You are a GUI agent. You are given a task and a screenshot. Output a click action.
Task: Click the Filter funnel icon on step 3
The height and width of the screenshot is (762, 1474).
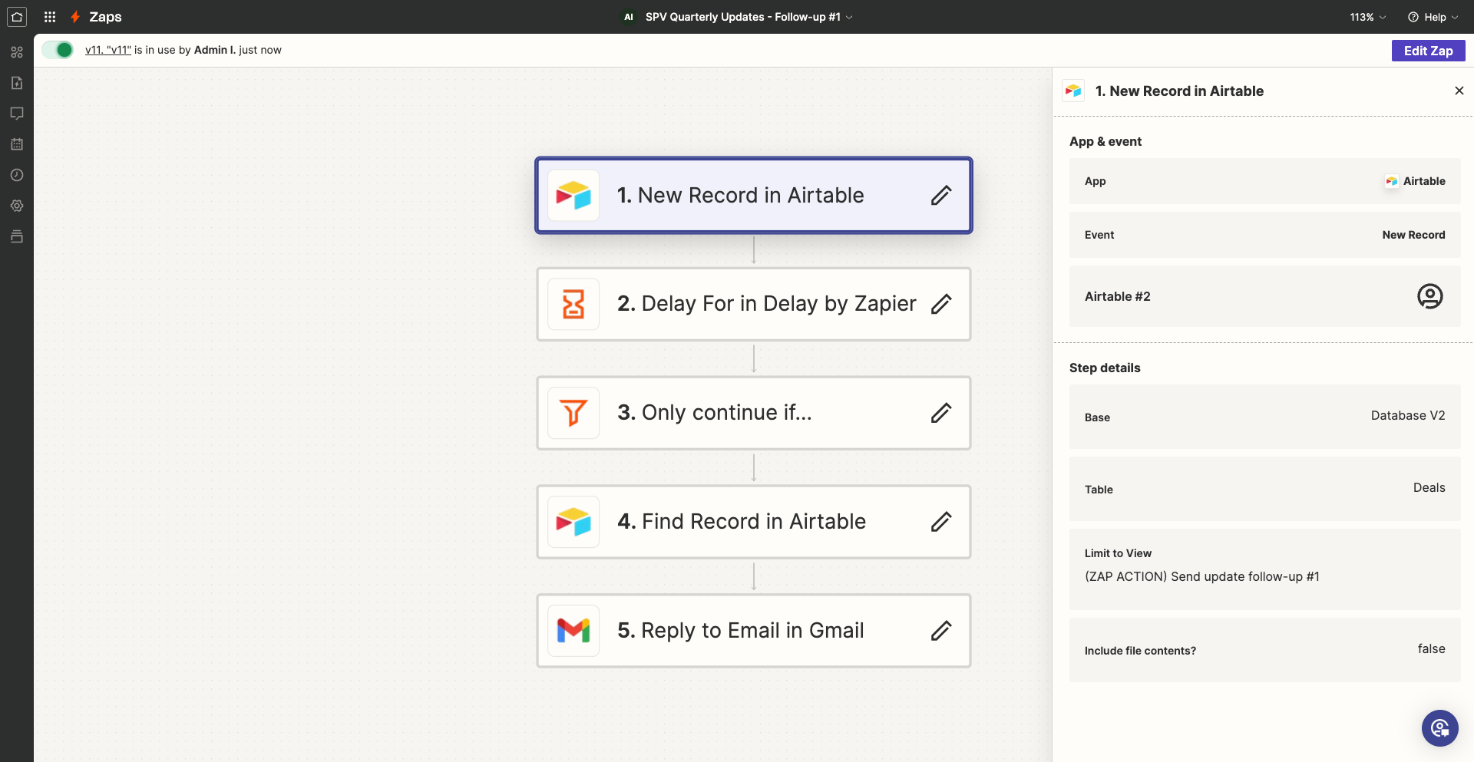(x=573, y=413)
